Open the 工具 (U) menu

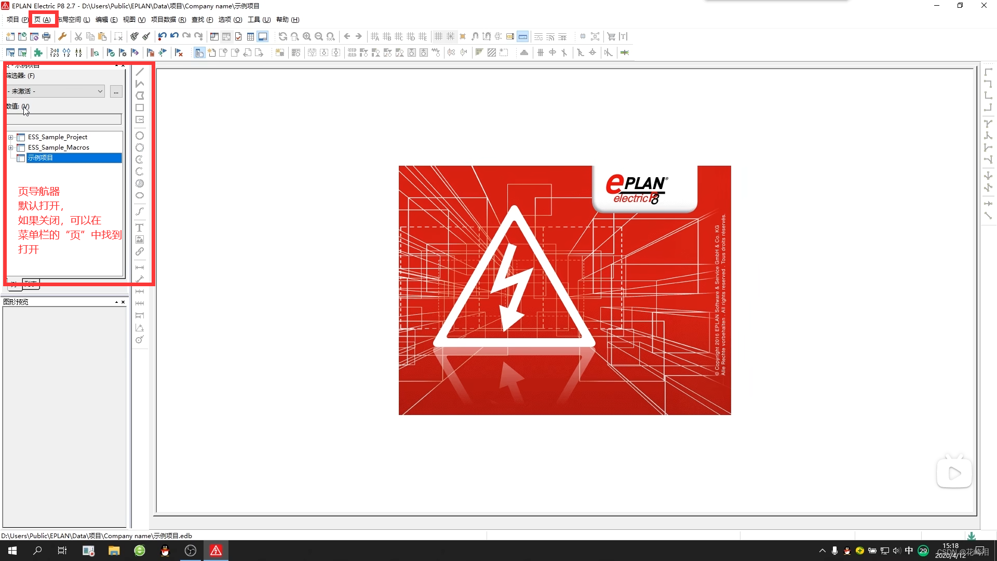259,20
